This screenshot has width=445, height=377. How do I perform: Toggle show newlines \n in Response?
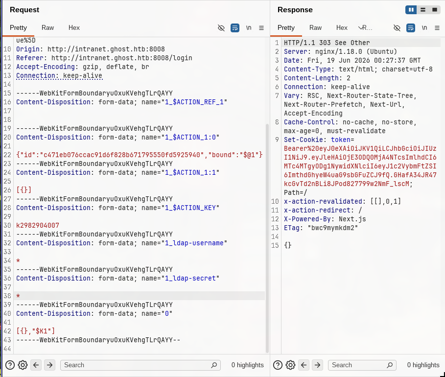click(x=424, y=28)
